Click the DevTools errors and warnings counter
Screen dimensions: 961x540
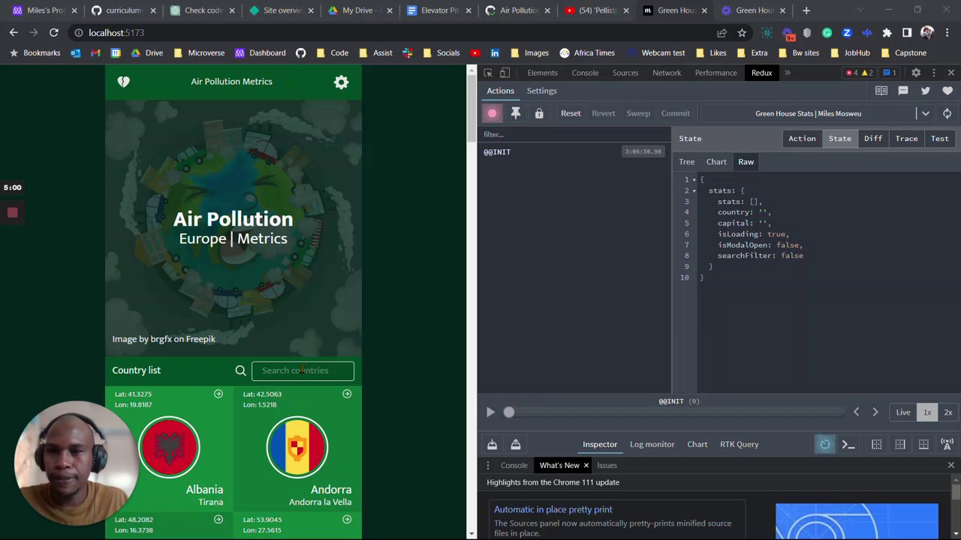(x=859, y=73)
